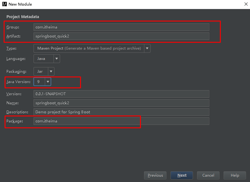Viewport: 250px width, 182px height.
Task: Close the New Module dialog
Action: [x=246, y=4]
